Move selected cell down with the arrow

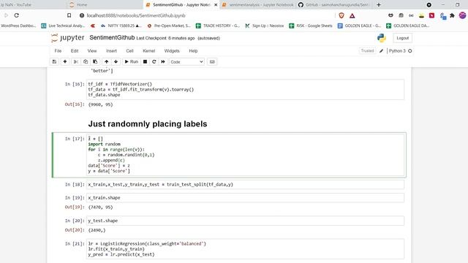tap(116, 61)
